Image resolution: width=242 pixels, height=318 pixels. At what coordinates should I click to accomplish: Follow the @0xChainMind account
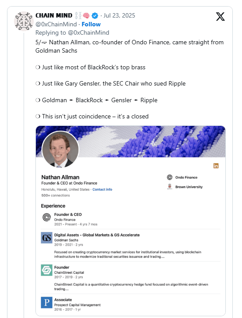tap(91, 24)
